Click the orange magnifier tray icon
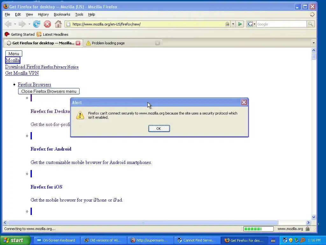Screen dimensions: 326x245 [x=302, y=241]
